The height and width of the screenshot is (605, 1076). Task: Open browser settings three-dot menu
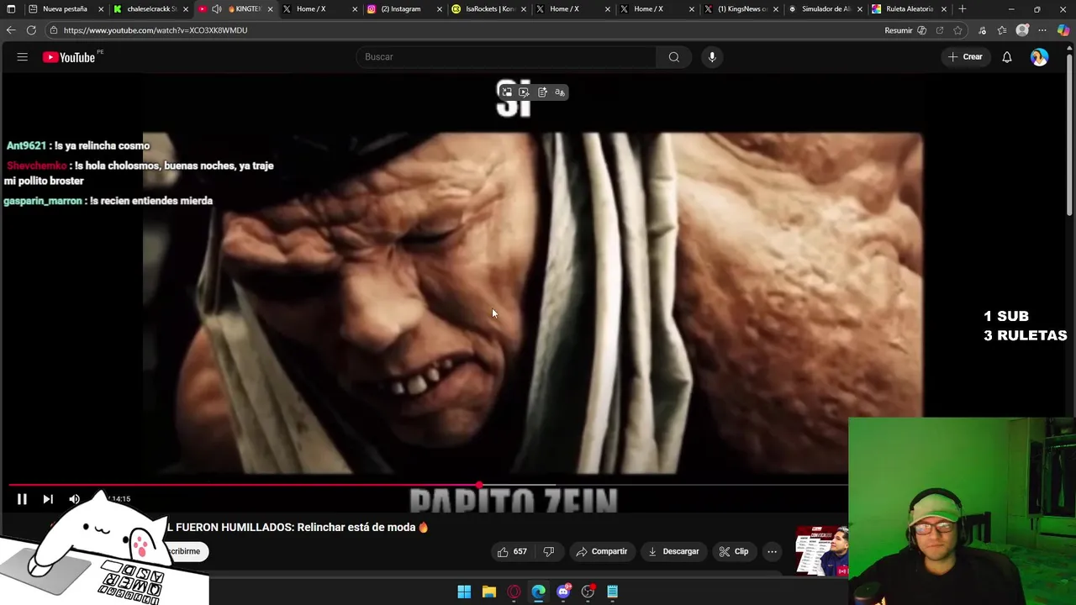pyautogui.click(x=1042, y=30)
